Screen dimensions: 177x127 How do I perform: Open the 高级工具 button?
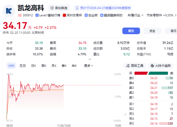[x=135, y=66]
